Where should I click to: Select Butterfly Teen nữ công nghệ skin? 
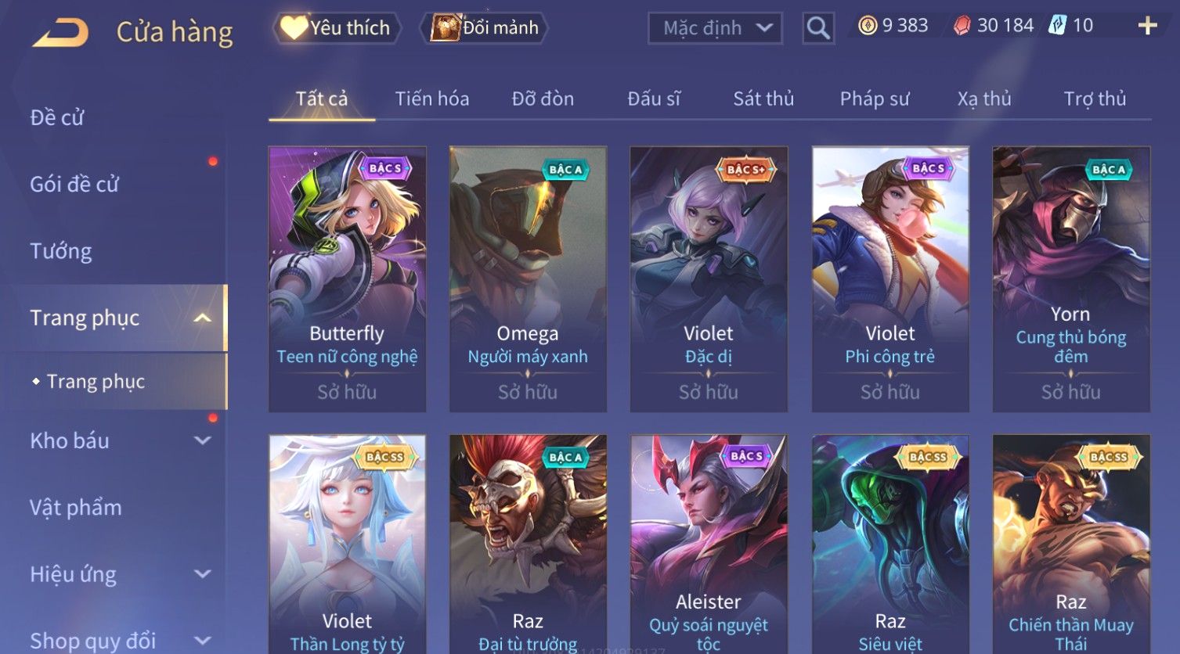347,278
